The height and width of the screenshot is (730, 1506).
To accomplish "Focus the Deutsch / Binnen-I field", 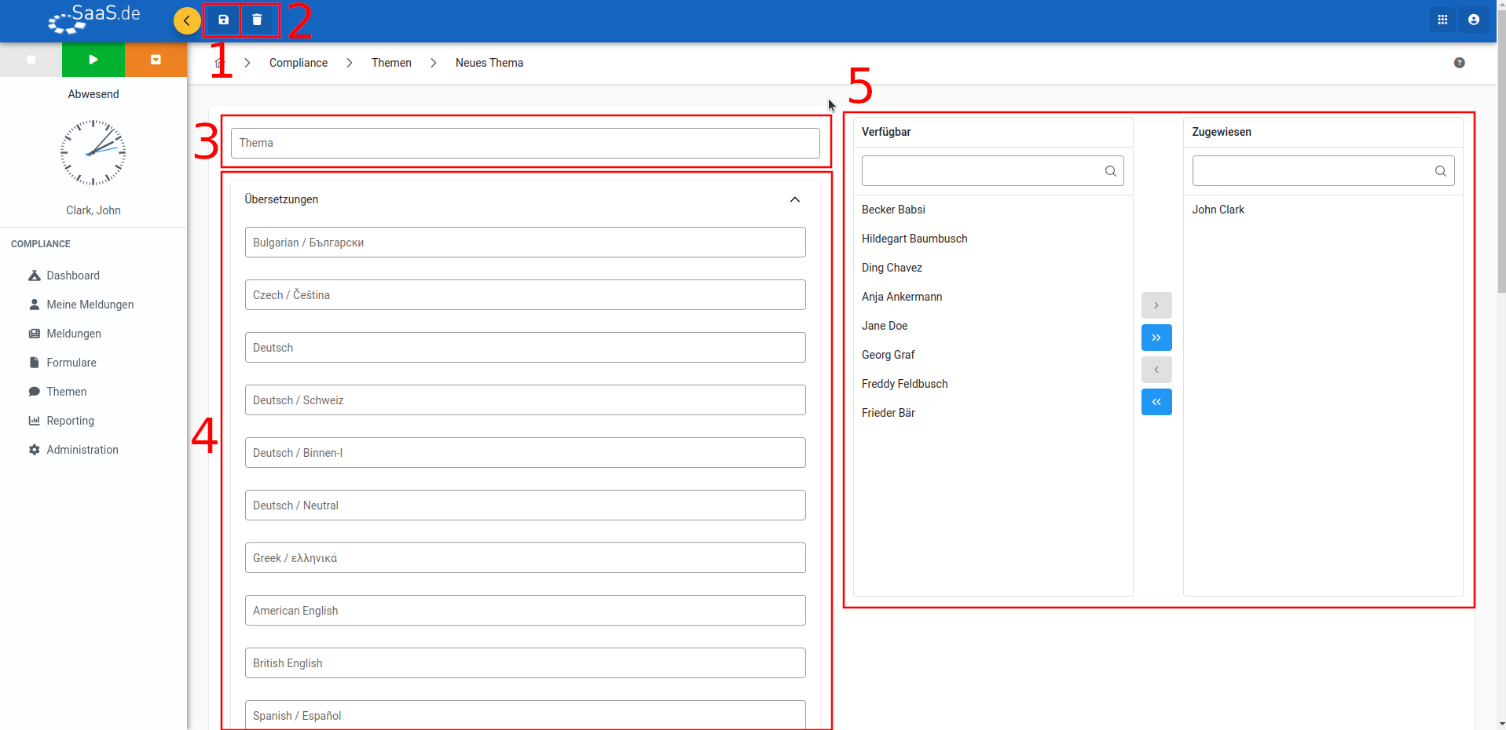I will tap(526, 453).
